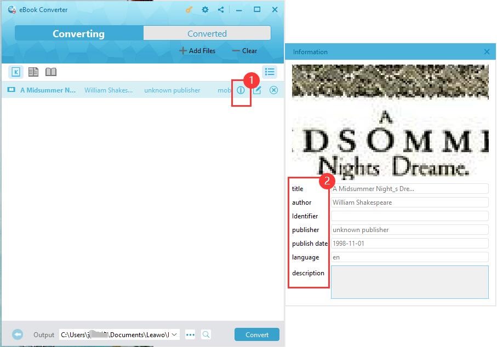Click the back arrow near Output
The image size is (497, 347).
[x=18, y=334]
